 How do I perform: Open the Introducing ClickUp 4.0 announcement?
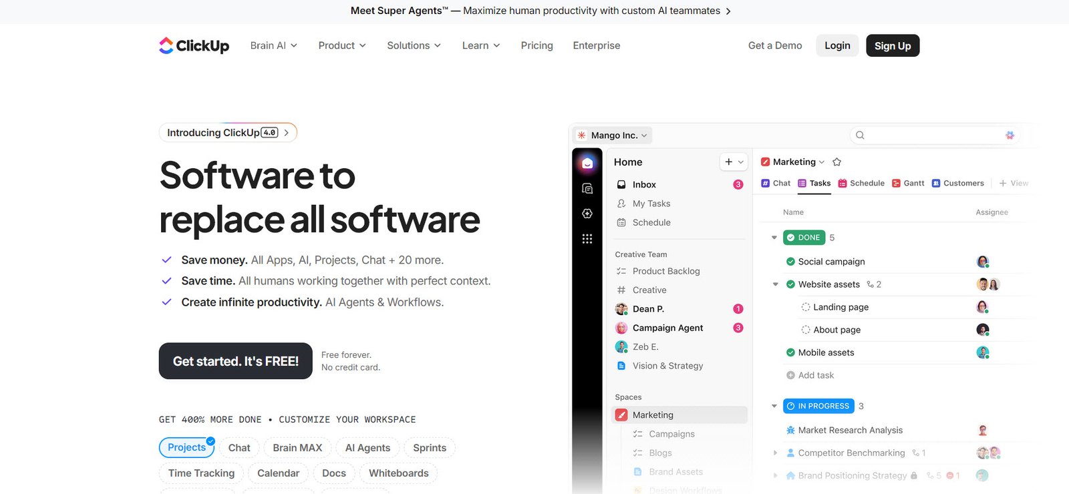[x=228, y=132]
